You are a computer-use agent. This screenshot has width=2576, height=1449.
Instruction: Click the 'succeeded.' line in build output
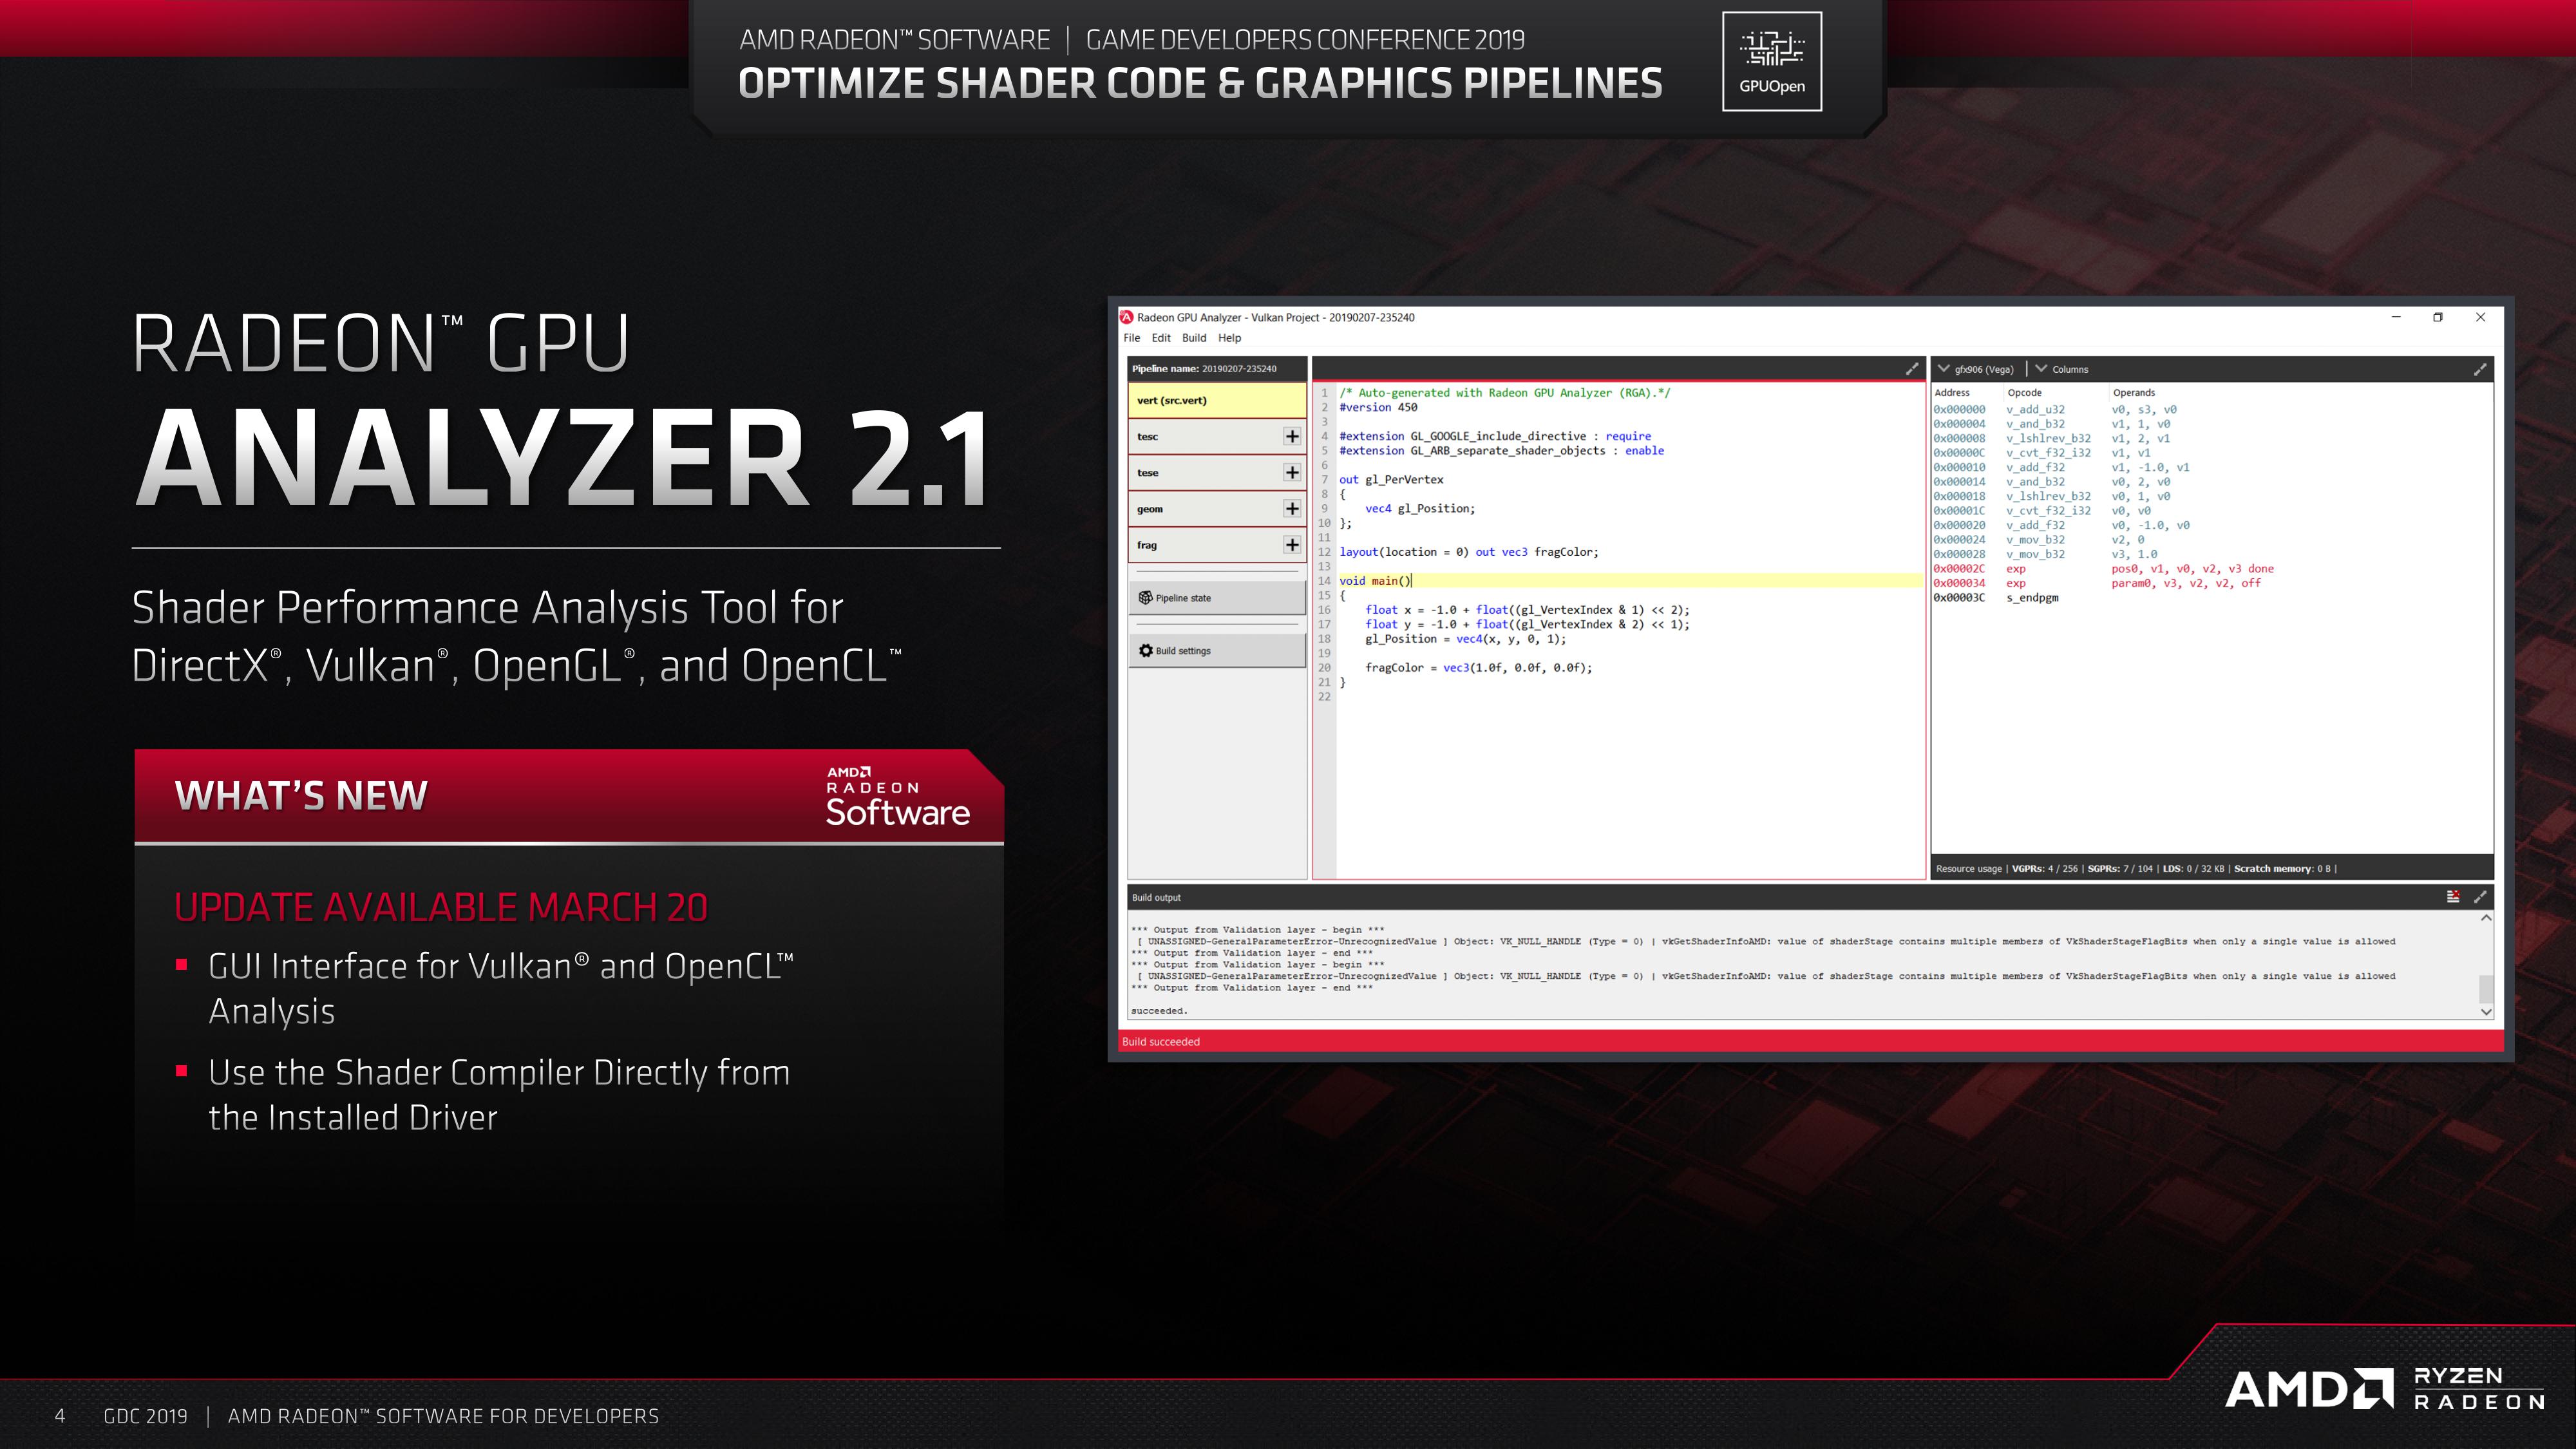pyautogui.click(x=1159, y=1011)
